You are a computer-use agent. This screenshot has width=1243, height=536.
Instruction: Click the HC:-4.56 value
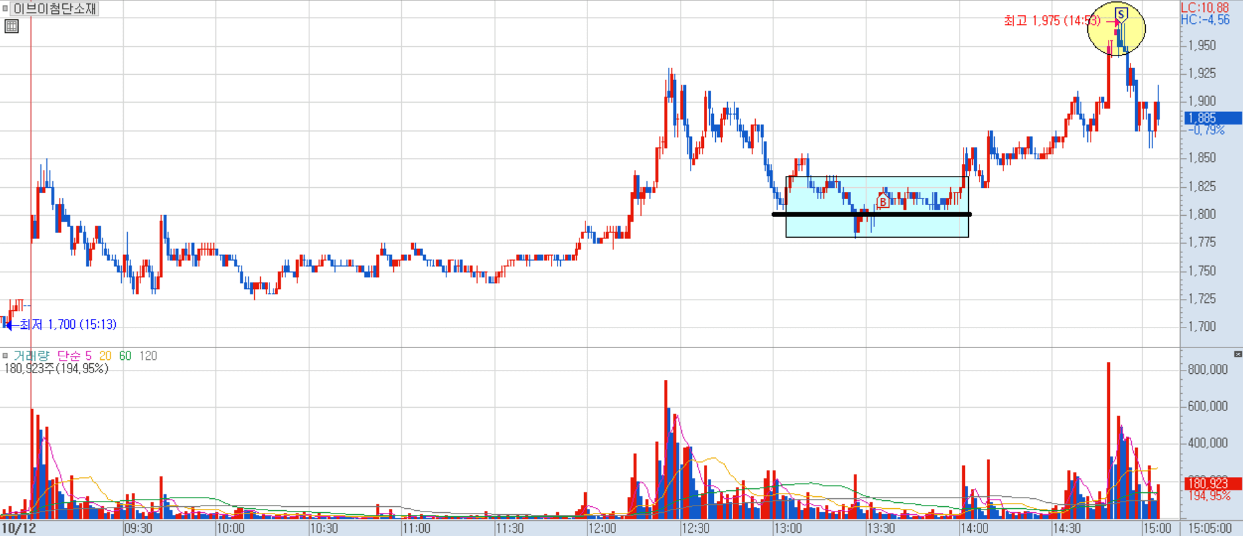[1205, 20]
